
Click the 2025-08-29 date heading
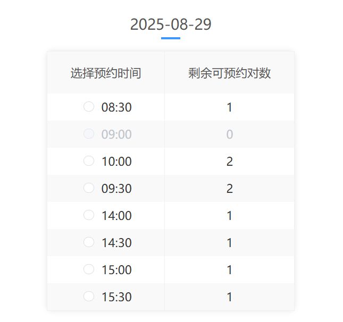[x=171, y=24]
